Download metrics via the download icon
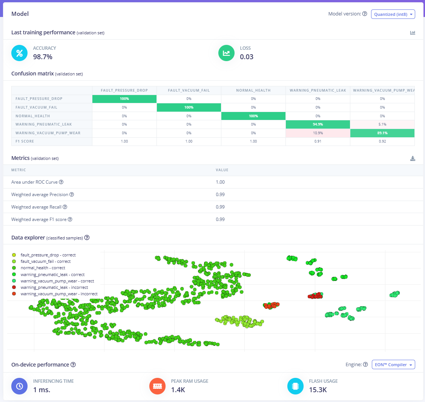The width and height of the screenshot is (425, 402). 413,158
